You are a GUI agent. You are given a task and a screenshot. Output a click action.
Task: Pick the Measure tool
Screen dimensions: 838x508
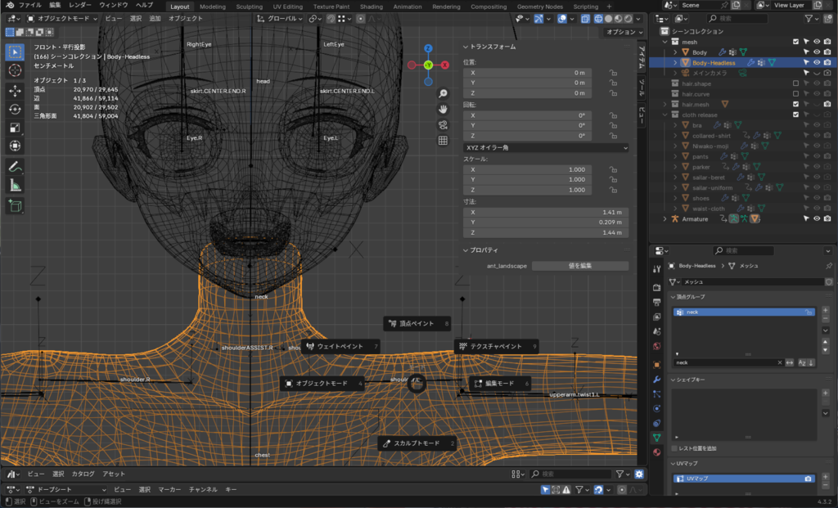[15, 185]
